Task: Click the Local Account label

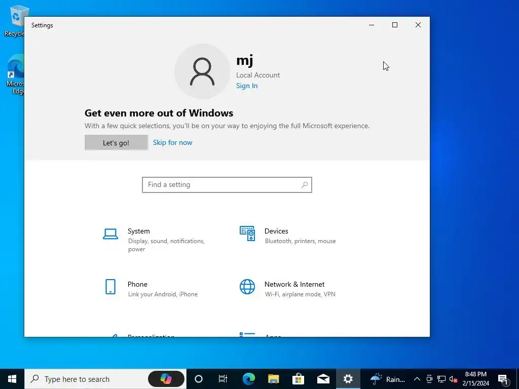Action: pyautogui.click(x=258, y=75)
